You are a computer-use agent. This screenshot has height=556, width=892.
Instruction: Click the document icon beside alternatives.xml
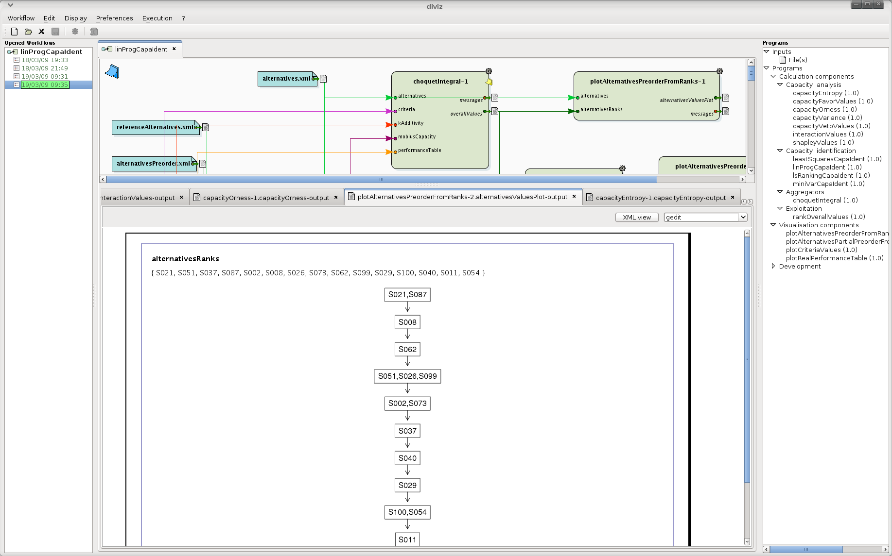point(323,79)
